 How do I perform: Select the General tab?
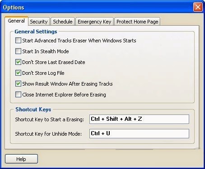[16, 21]
